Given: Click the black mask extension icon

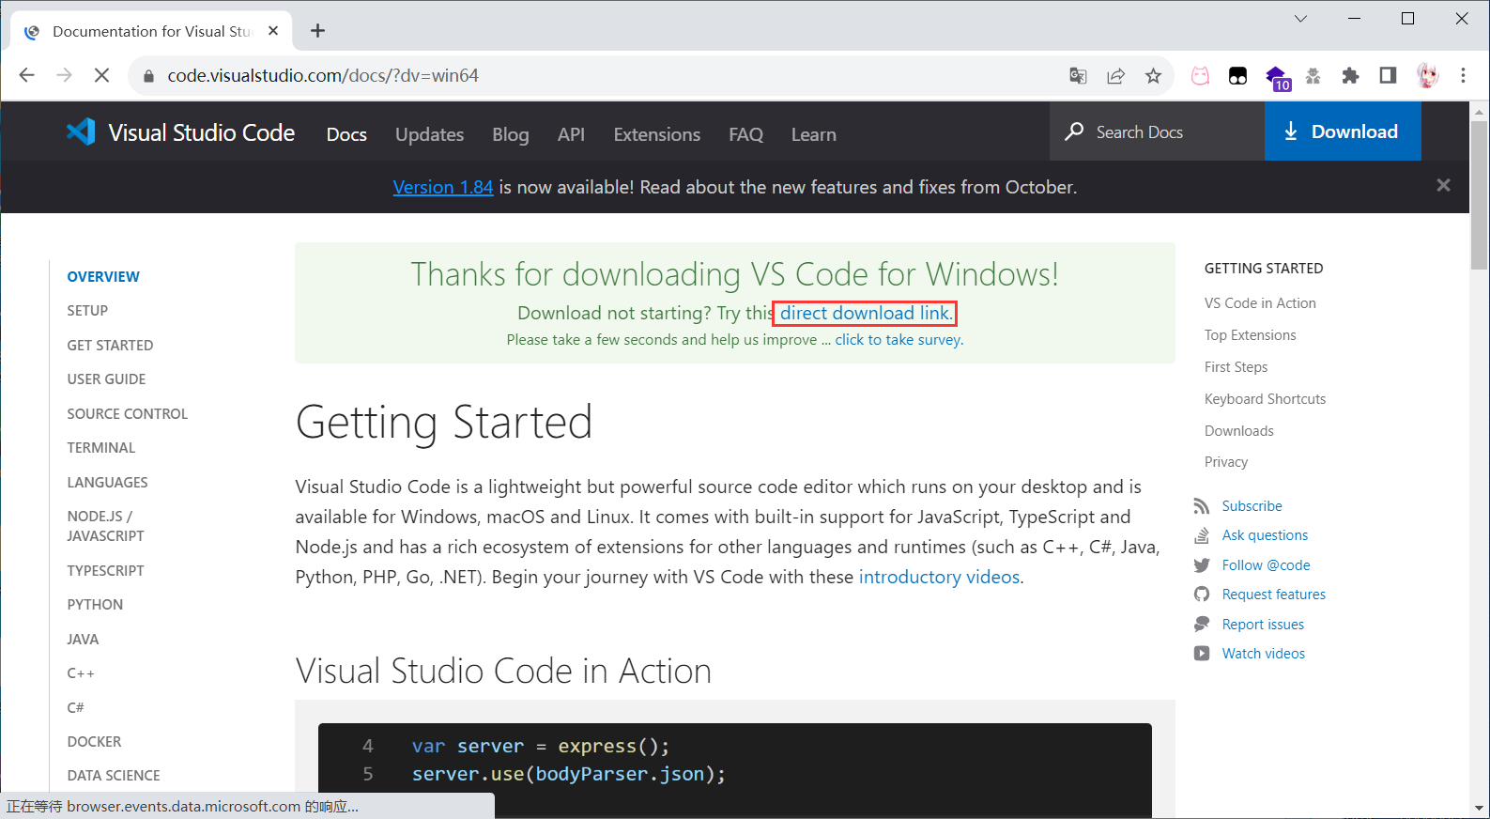Looking at the screenshot, I should (1237, 76).
